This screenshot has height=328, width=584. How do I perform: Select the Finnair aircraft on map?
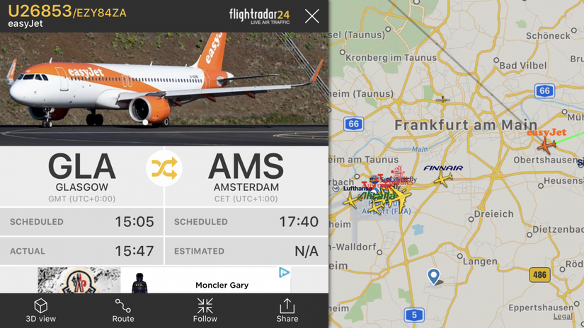click(x=443, y=180)
